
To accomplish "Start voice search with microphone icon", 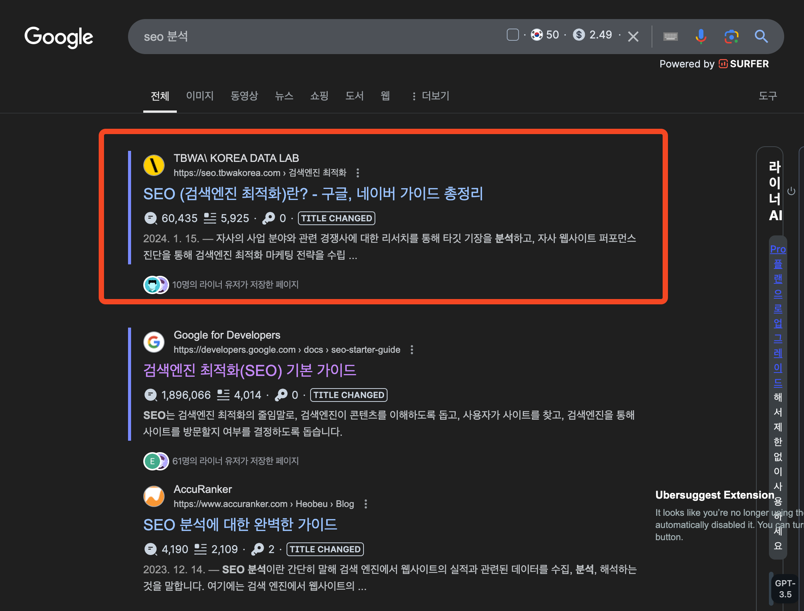I will tap(701, 37).
